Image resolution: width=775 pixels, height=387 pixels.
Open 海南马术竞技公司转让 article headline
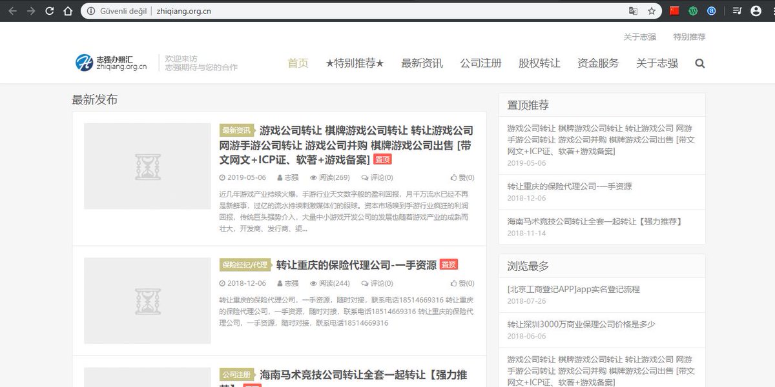coord(364,375)
